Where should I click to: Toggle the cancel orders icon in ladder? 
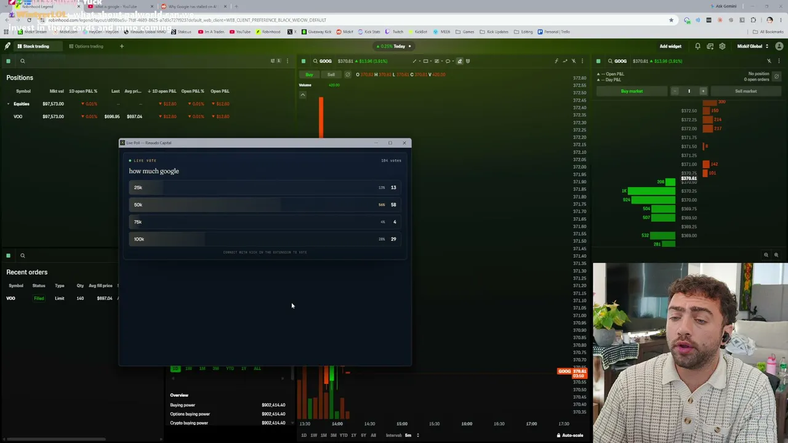click(776, 76)
